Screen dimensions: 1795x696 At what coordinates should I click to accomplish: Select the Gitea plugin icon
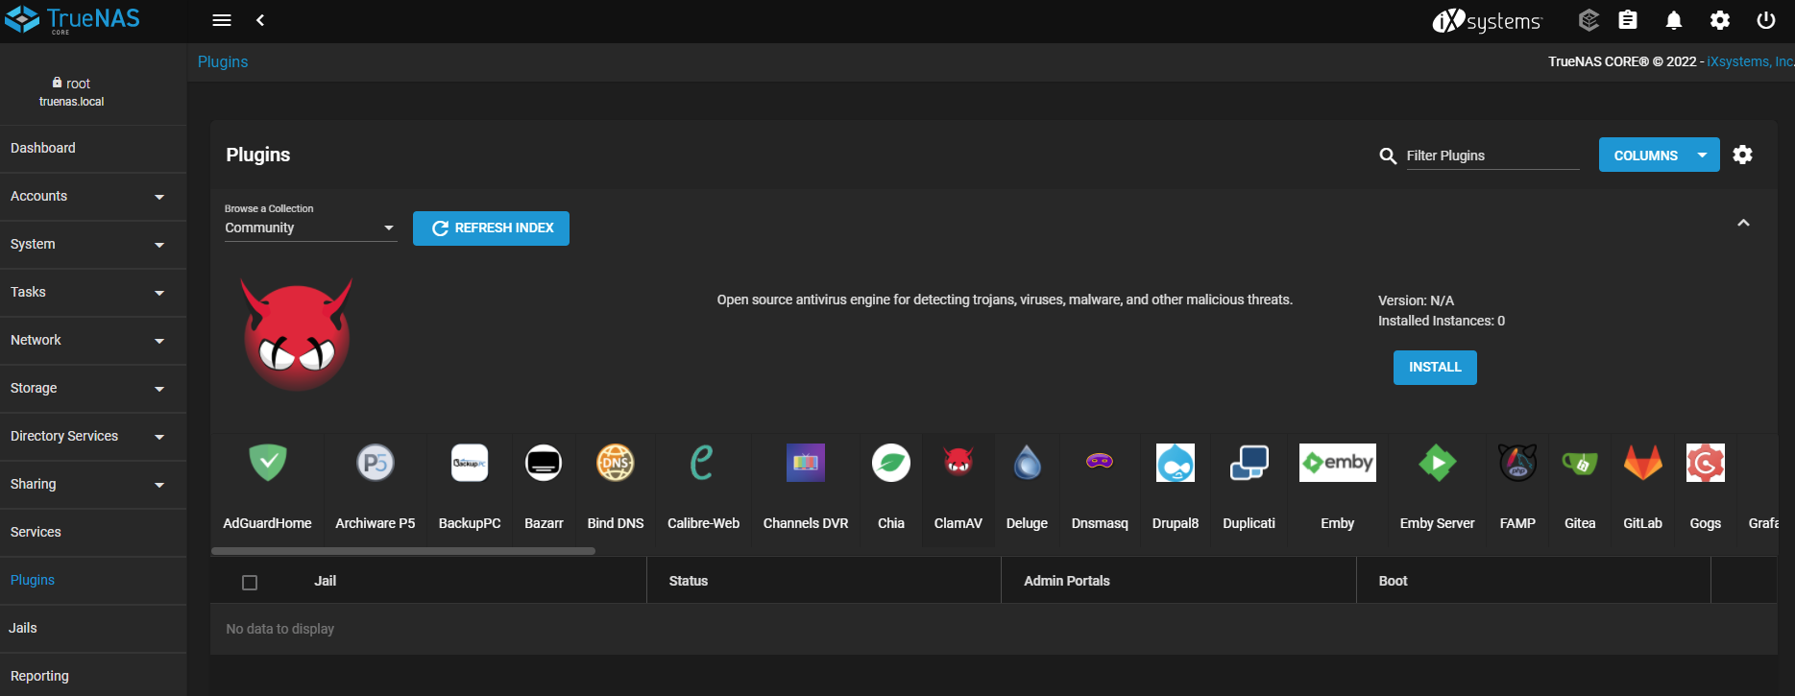[x=1580, y=463]
